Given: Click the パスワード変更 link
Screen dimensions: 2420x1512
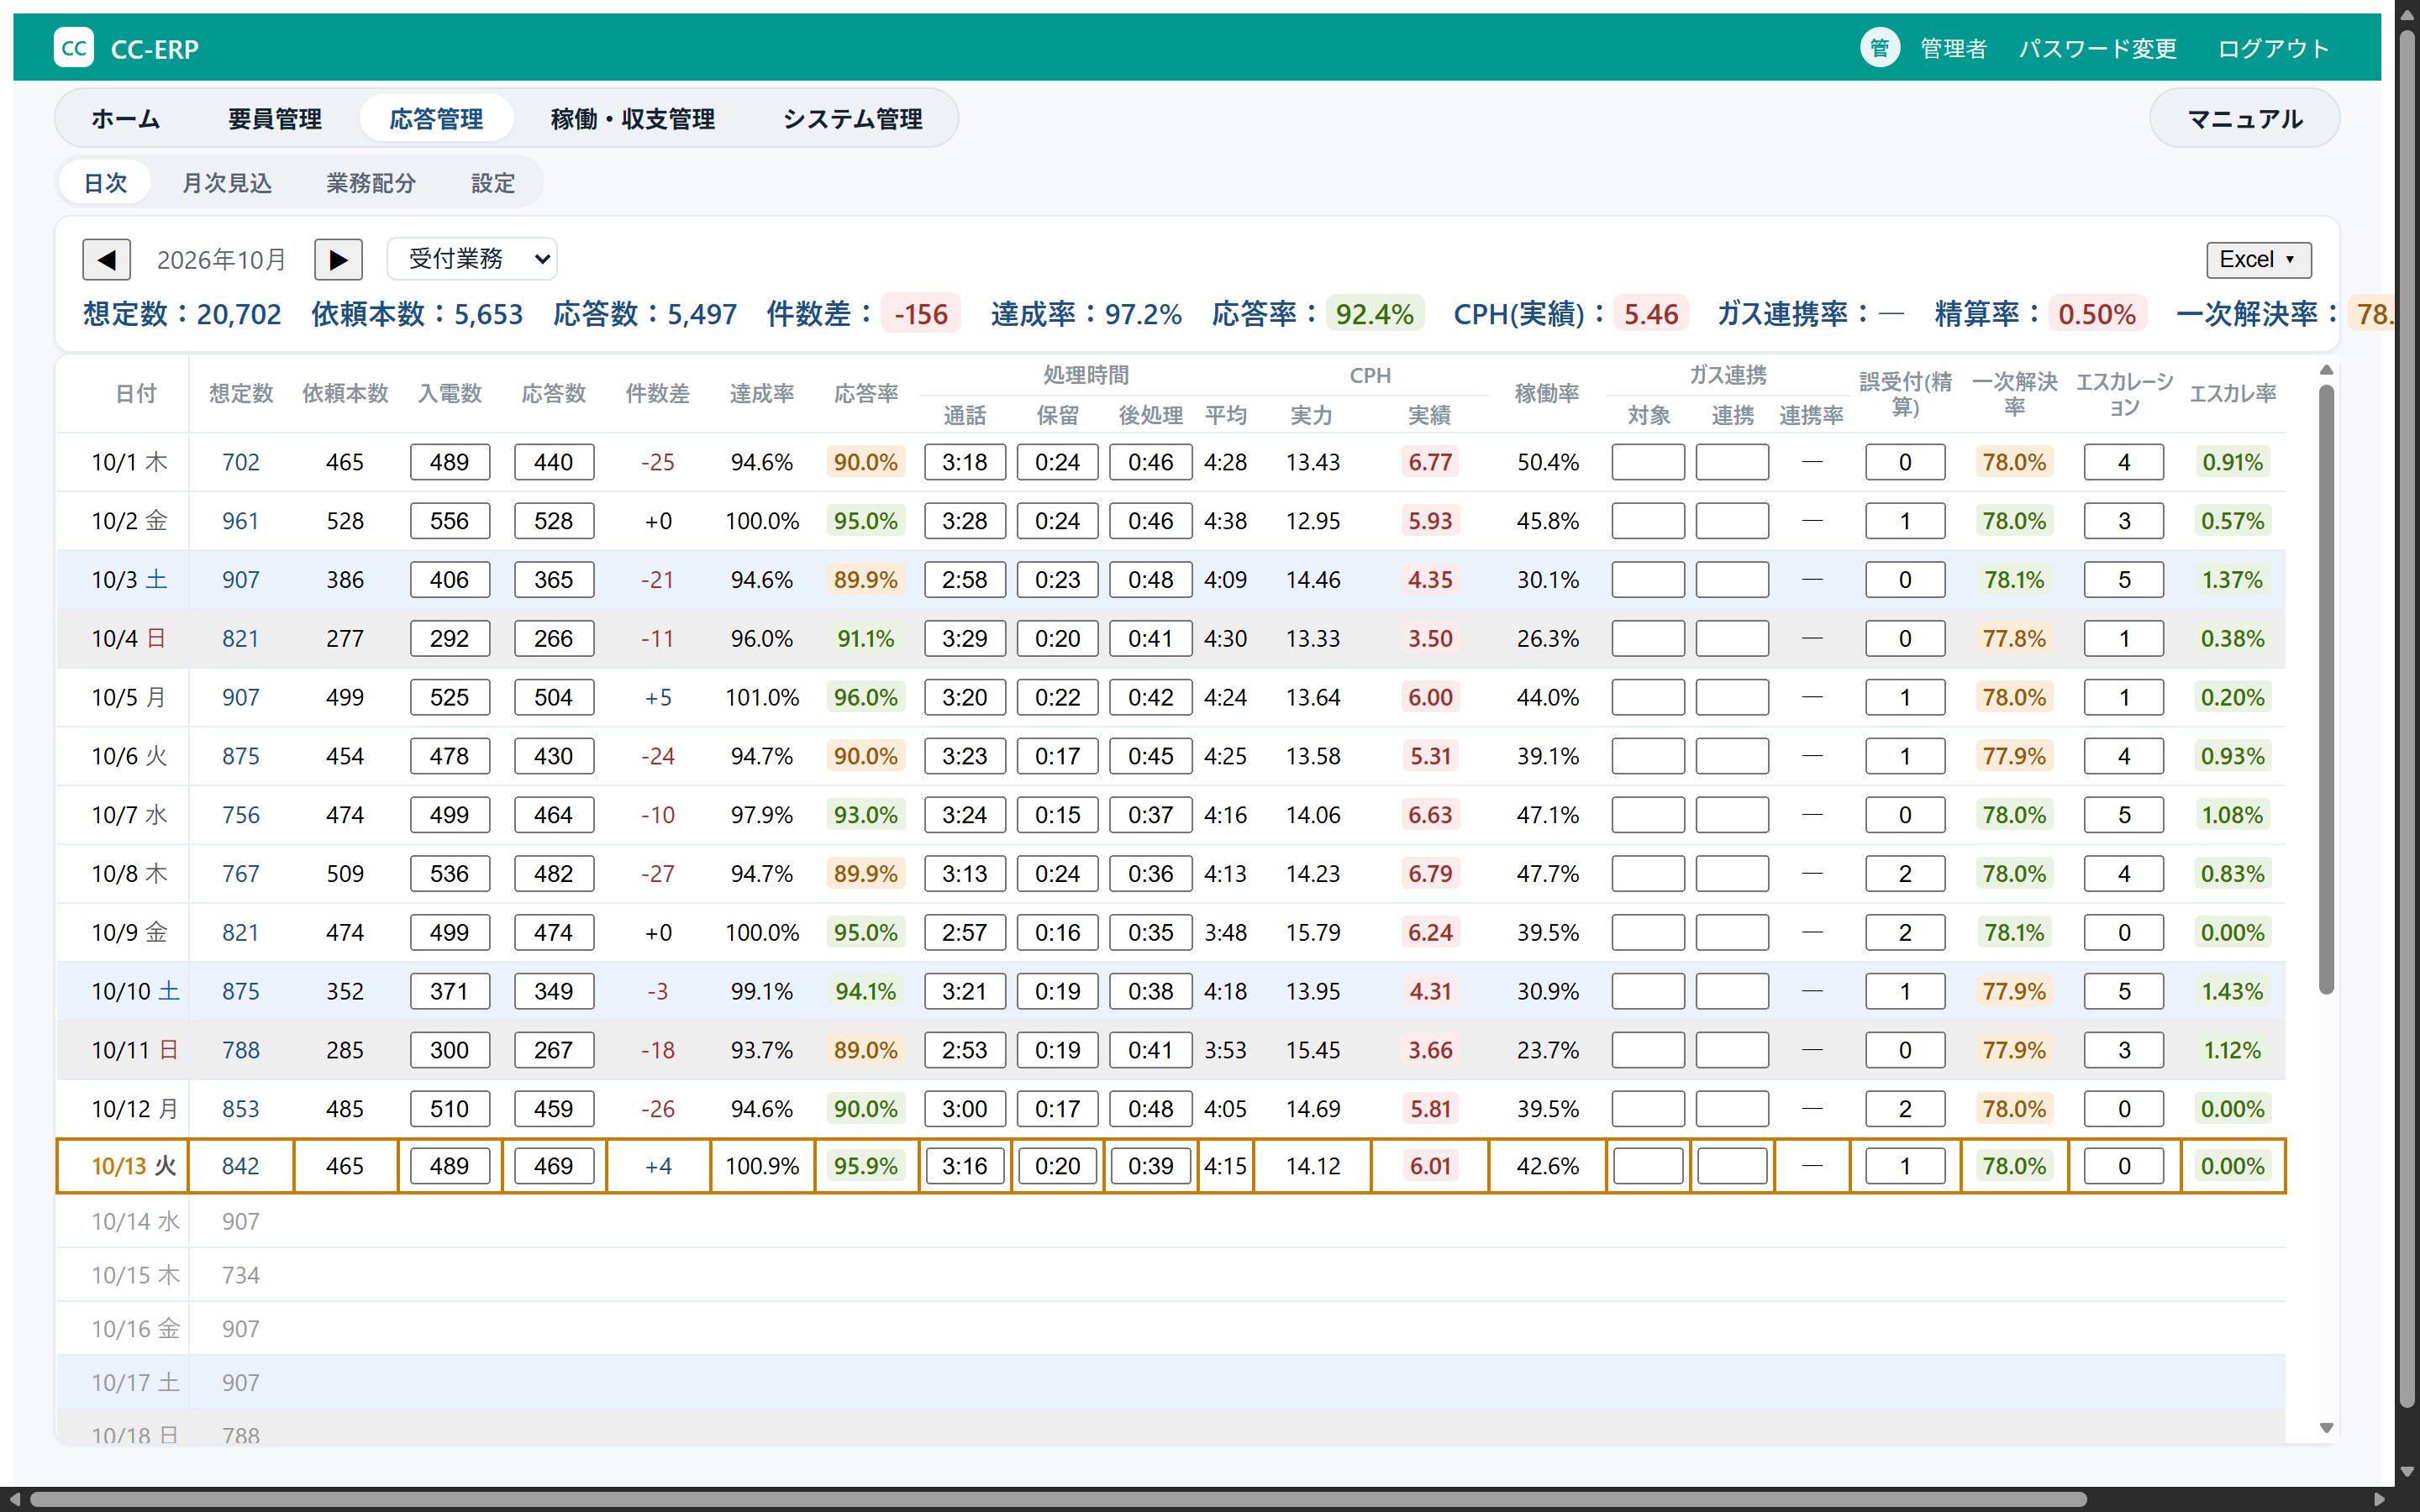Looking at the screenshot, I should point(2097,48).
